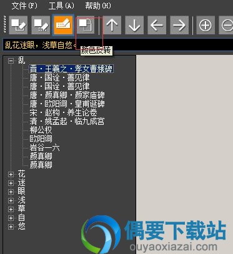Click the zoom in plus icon
Viewport: 233px width, 254px height.
(x=206, y=25)
